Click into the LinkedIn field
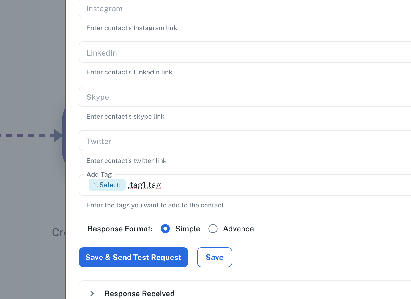Viewport: 411px width, 299px height. [245, 52]
